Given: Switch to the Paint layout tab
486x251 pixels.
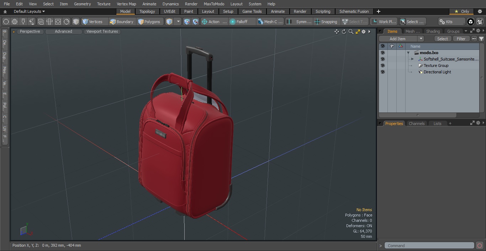Looking at the screenshot, I should pyautogui.click(x=189, y=11).
